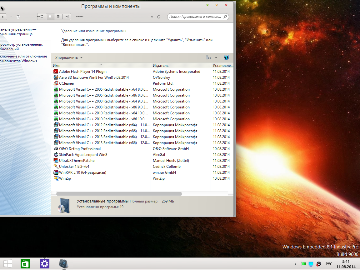Launch the Store app from taskbar
This screenshot has height=270, width=360.
[25, 264]
